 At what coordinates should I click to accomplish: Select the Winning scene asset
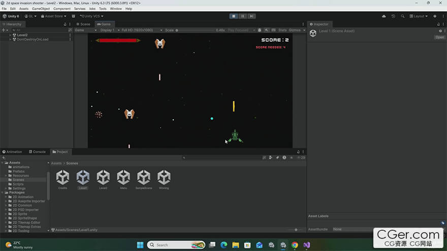[x=164, y=180]
